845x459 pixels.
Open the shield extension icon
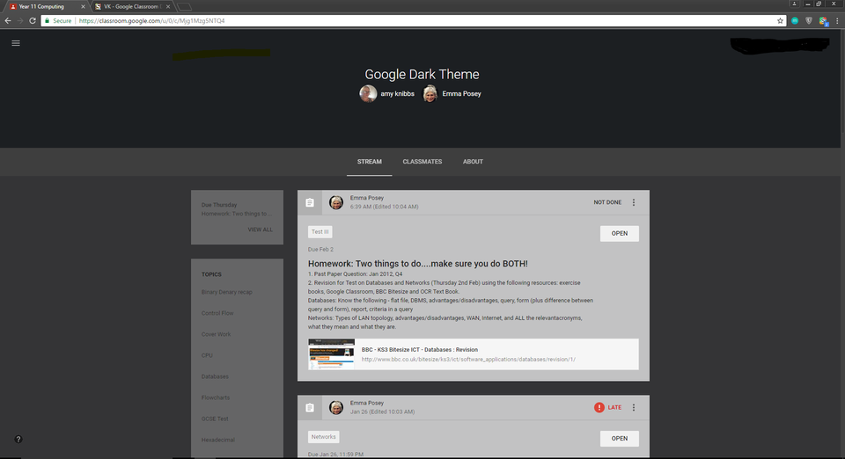click(x=809, y=20)
